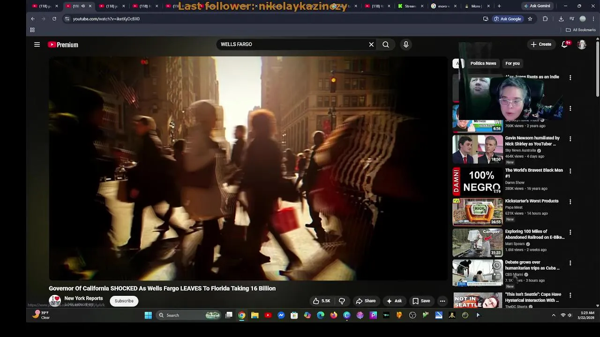The width and height of the screenshot is (600, 337).
Task: Open Google Chrome from the taskbar
Action: (242, 315)
